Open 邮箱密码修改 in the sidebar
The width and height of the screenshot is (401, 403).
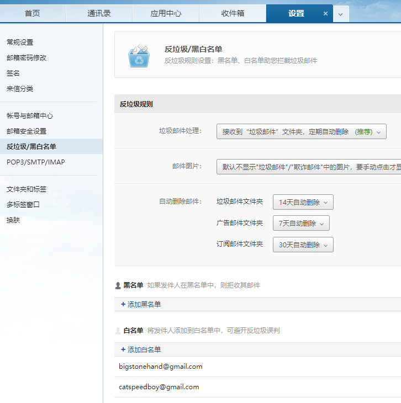click(x=27, y=58)
